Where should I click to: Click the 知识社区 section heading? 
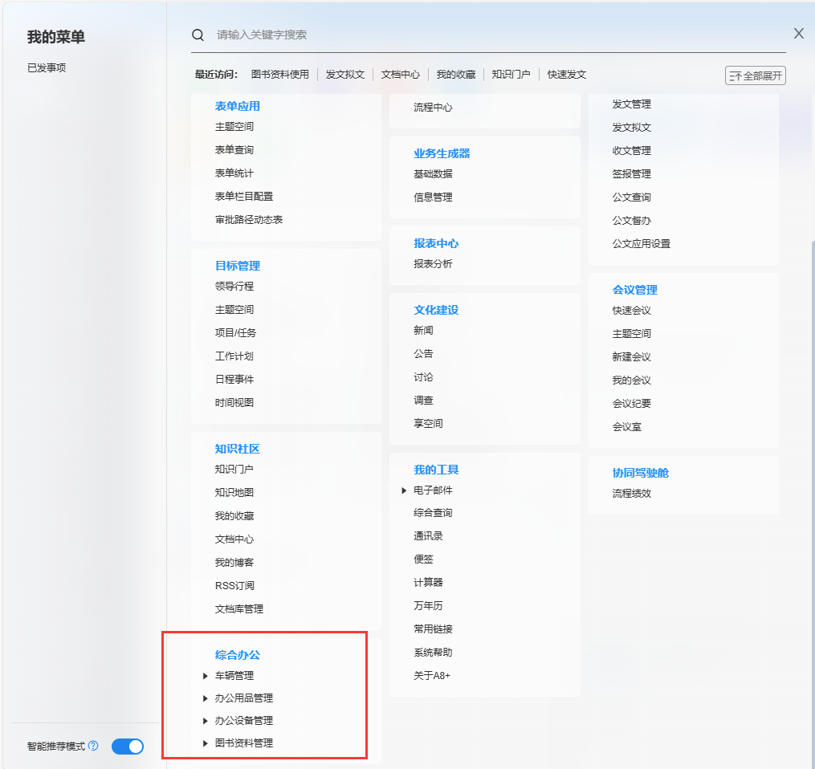click(x=237, y=449)
